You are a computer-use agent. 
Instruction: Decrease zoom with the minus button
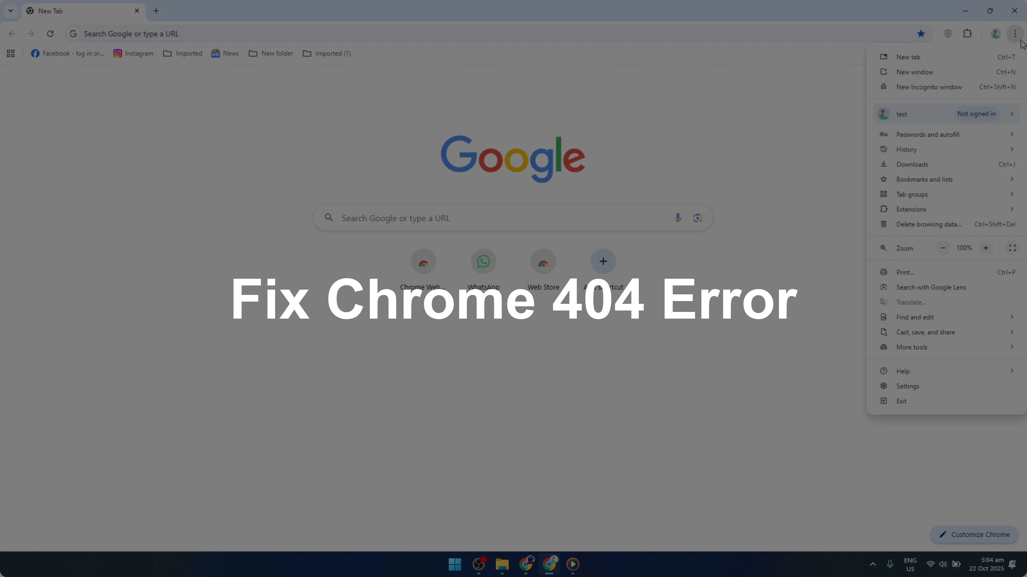coord(943,248)
